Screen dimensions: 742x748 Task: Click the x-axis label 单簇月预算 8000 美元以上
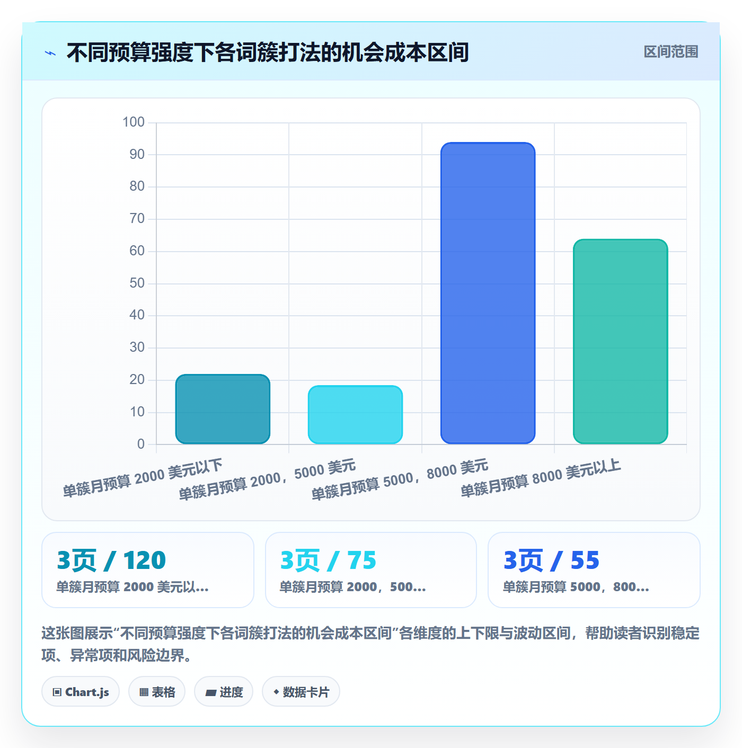click(x=541, y=478)
